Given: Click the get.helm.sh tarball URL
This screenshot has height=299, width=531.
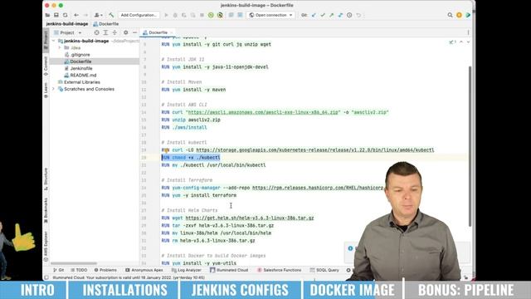Looking at the screenshot, I should pyautogui.click(x=250, y=218).
